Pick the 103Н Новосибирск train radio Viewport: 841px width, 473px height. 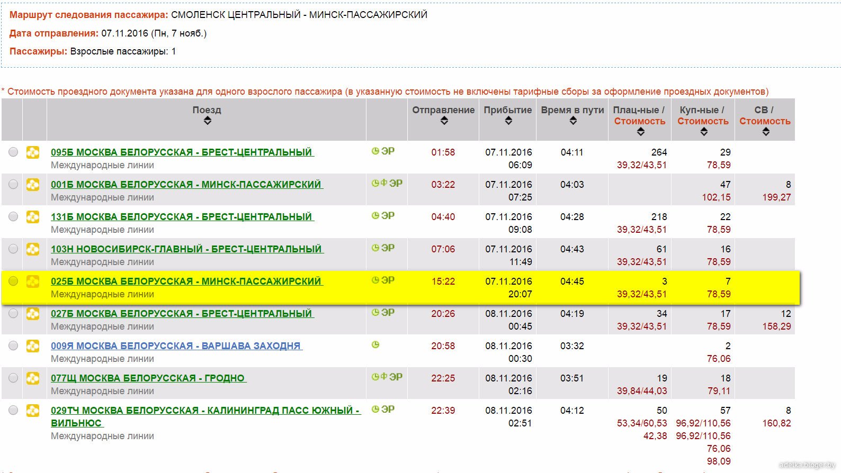[x=13, y=249]
